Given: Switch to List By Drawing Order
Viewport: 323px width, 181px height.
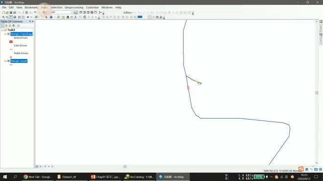Looking at the screenshot, I should [x=2, y=26].
